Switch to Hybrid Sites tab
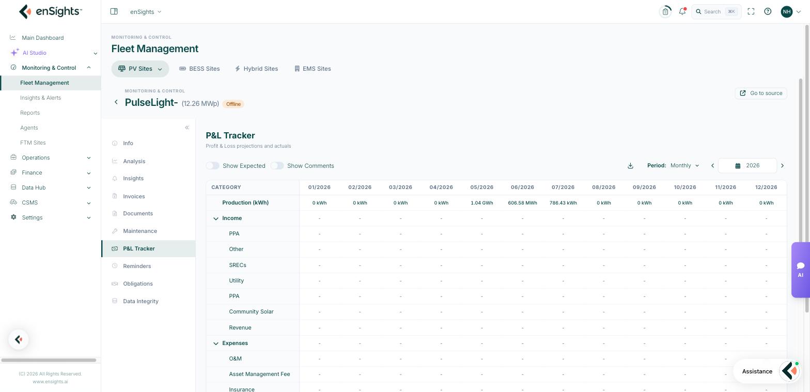 coord(256,69)
